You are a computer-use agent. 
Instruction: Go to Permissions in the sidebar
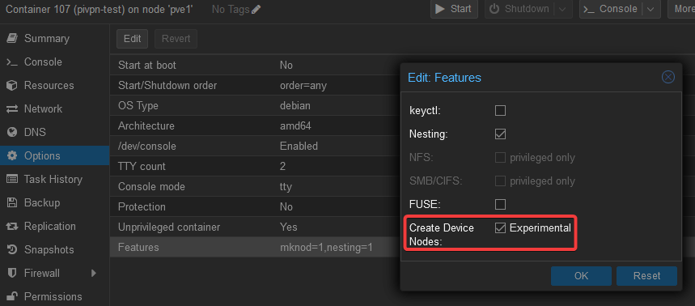(x=54, y=296)
